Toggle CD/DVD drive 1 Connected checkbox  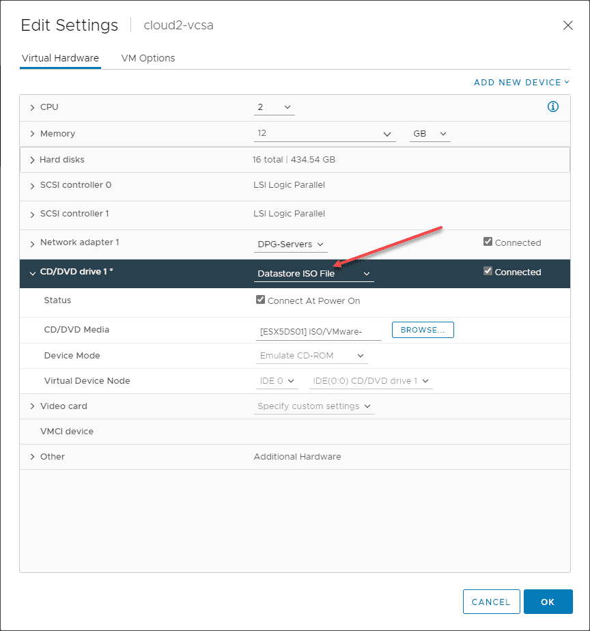[488, 271]
